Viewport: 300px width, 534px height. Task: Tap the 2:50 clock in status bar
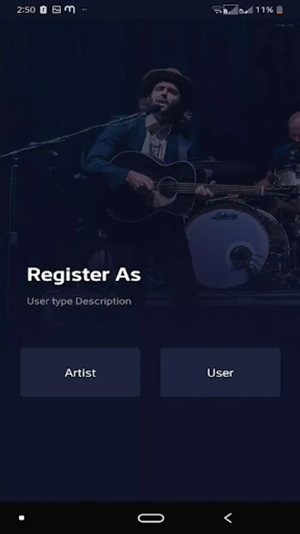[26, 10]
